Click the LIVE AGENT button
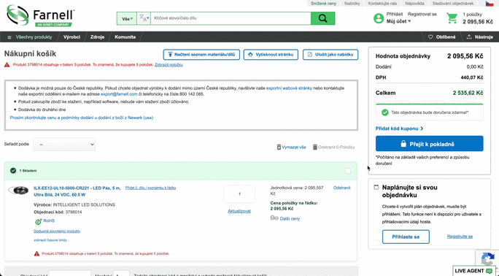The height and width of the screenshot is (276, 499). (x=474, y=271)
